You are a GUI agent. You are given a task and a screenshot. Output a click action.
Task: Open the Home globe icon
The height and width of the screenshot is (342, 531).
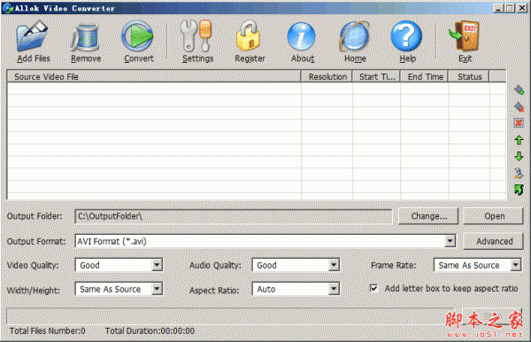[354, 36]
